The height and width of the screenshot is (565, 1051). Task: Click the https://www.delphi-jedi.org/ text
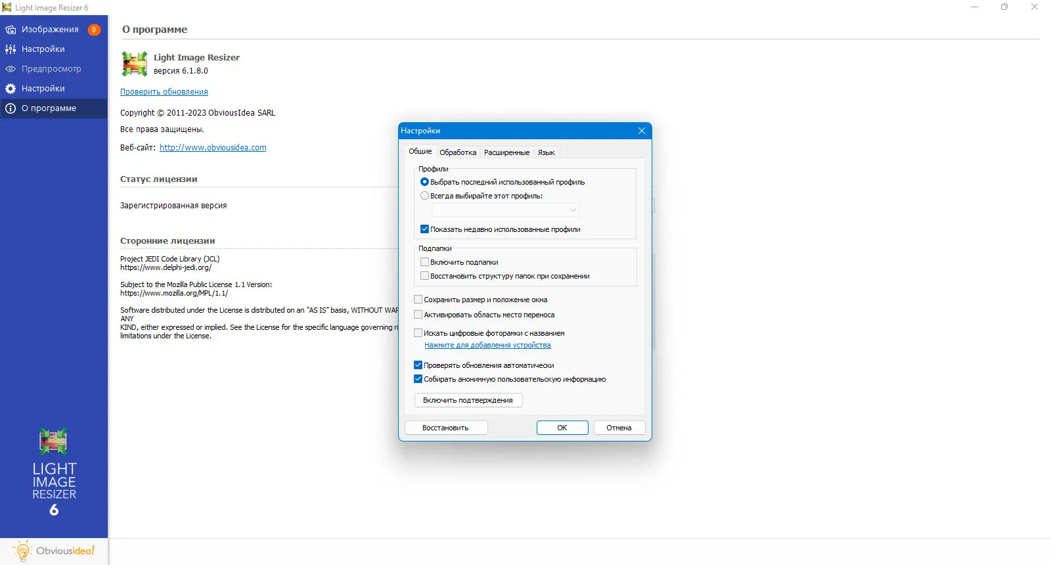click(166, 267)
